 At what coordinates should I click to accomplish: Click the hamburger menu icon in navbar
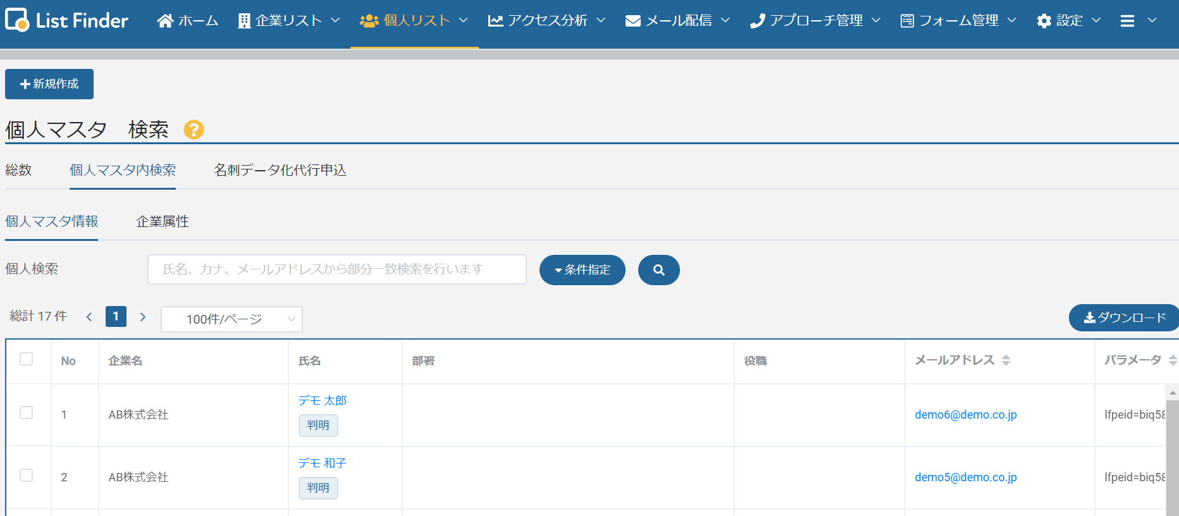point(1127,21)
